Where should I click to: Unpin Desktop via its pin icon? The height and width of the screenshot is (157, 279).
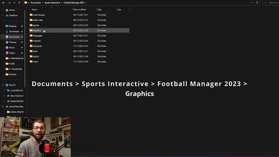[22, 26]
